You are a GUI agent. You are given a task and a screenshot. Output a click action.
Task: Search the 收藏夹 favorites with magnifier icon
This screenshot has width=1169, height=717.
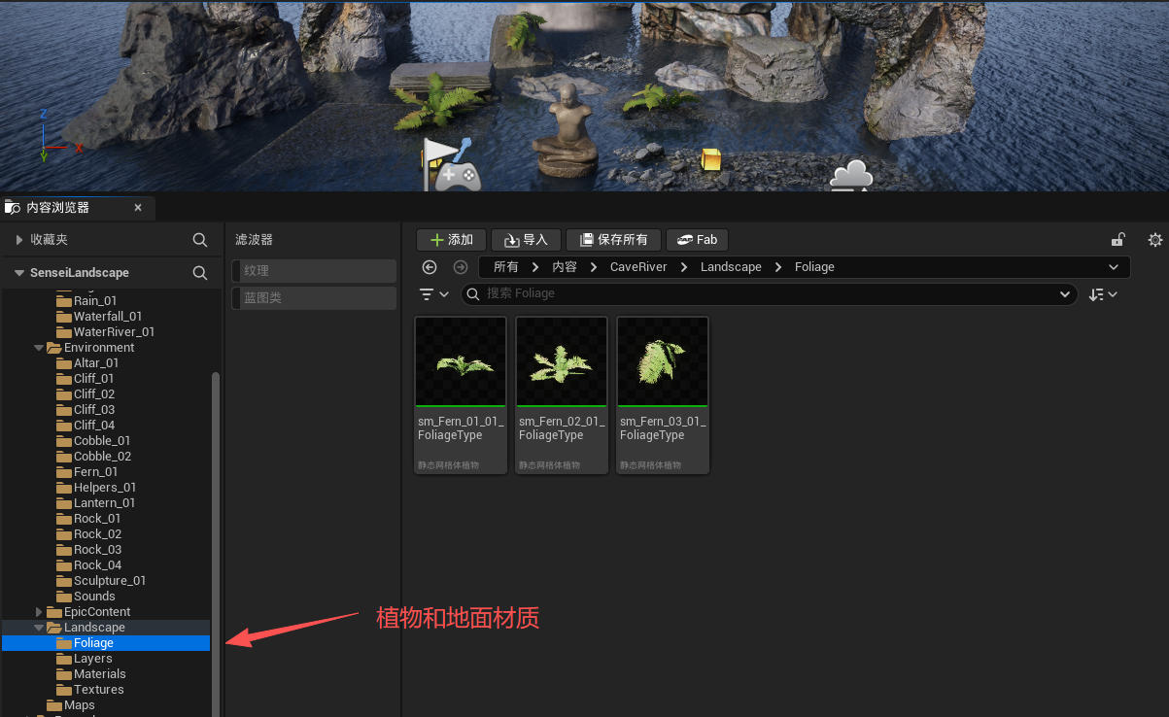200,239
